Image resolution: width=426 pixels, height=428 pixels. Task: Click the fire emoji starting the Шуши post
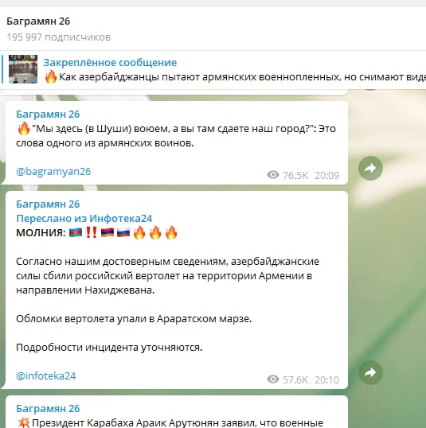pos(24,128)
